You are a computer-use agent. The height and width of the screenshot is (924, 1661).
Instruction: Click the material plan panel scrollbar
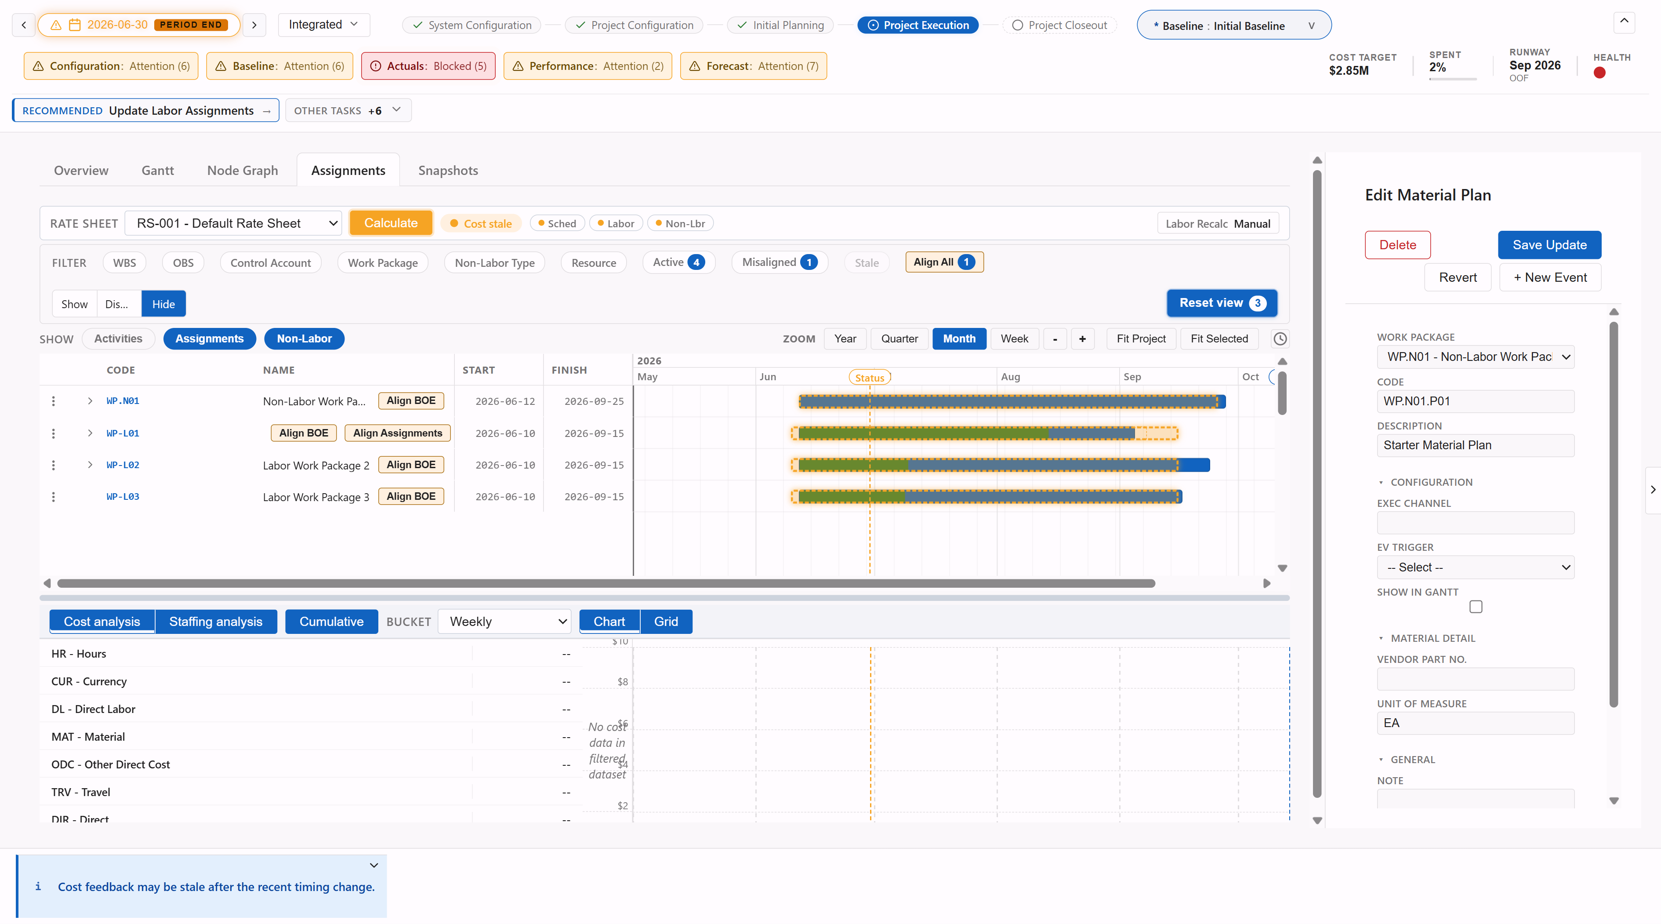(1614, 515)
